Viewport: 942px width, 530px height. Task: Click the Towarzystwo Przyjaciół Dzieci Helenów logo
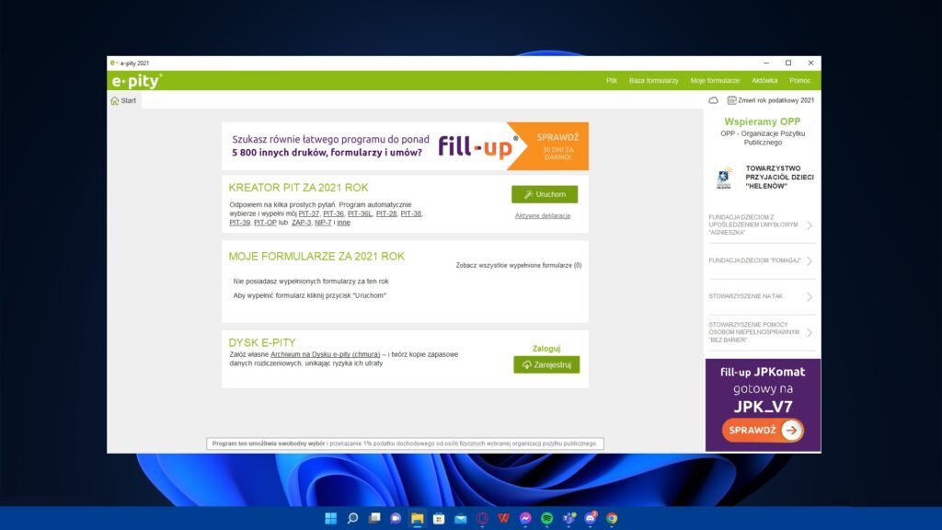(x=724, y=178)
